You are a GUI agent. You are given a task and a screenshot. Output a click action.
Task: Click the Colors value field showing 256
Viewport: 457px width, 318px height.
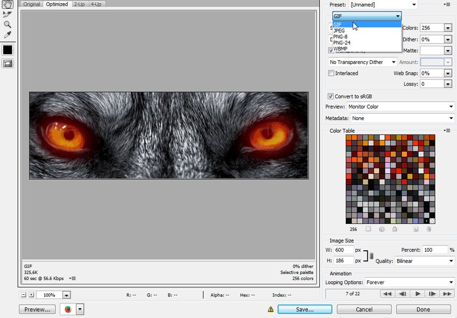pos(432,28)
